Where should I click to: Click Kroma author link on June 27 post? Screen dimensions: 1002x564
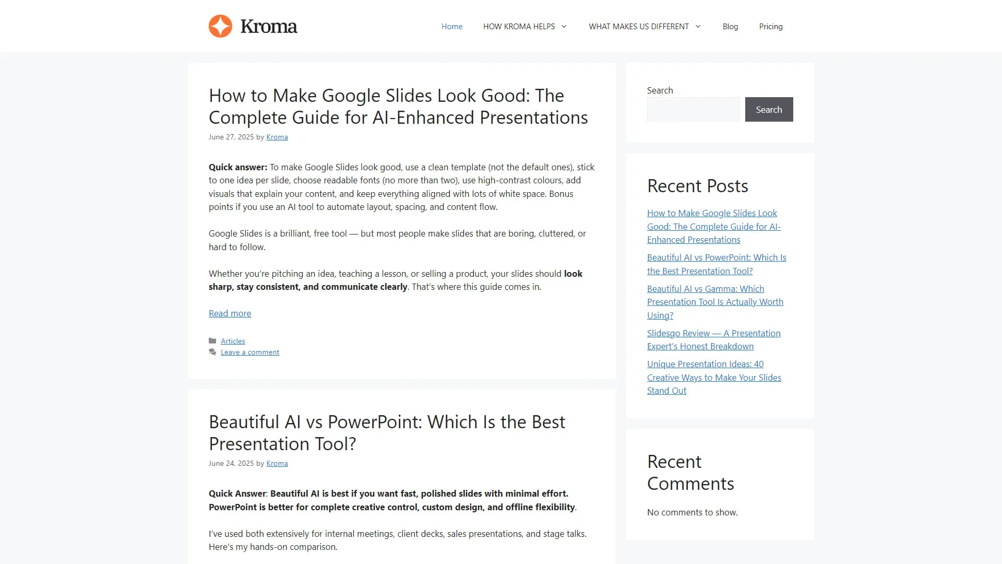point(277,137)
